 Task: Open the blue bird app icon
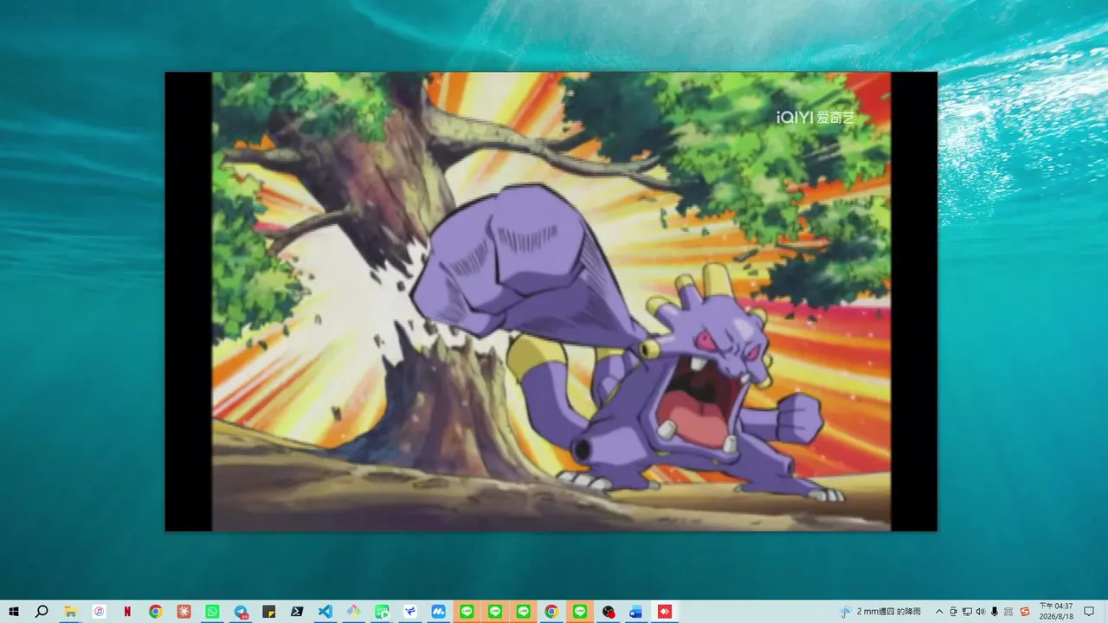[x=409, y=611]
